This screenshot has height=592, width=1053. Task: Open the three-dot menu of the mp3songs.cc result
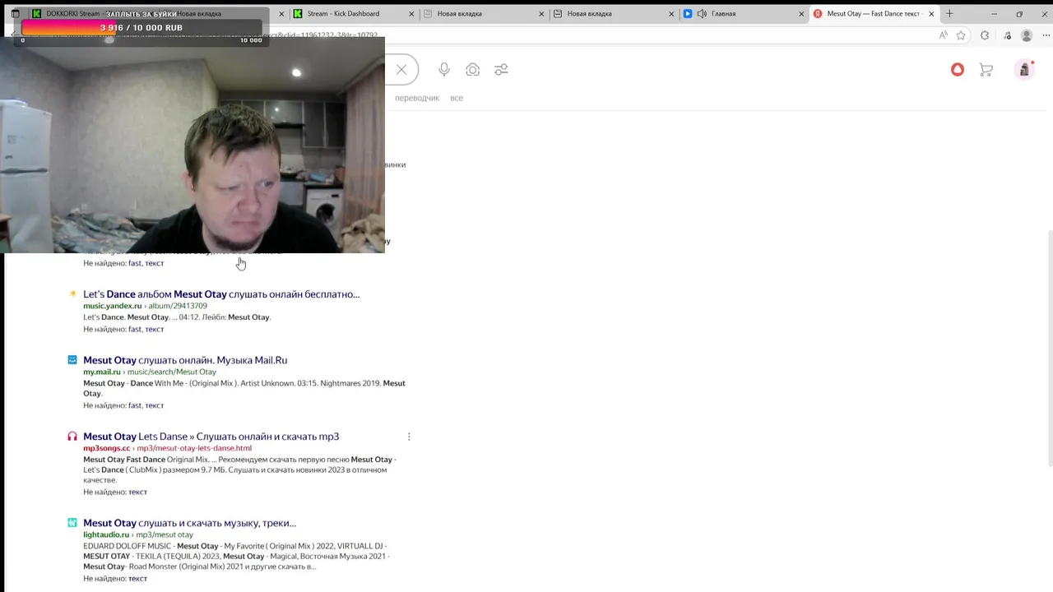(x=409, y=437)
